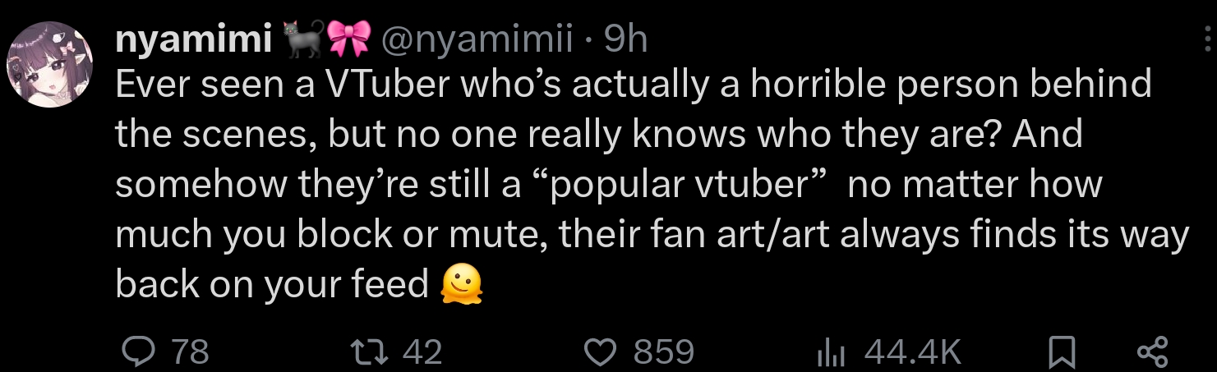Click the 42 reposts count
Image resolution: width=1217 pixels, height=372 pixels.
point(422,353)
